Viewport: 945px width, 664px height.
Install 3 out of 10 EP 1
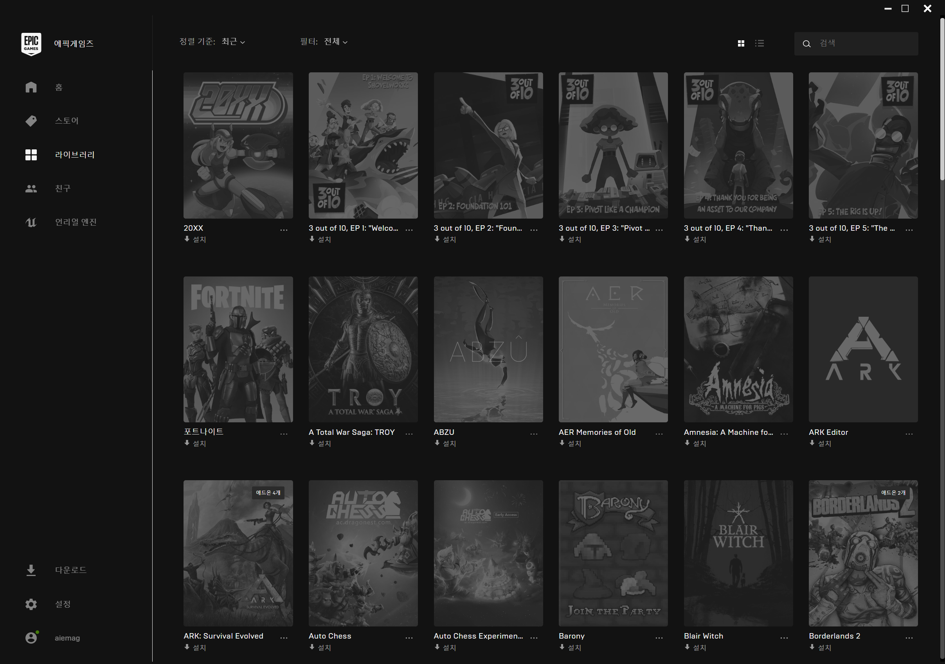click(320, 239)
